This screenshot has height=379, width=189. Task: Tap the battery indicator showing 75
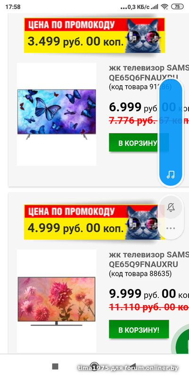click(177, 7)
